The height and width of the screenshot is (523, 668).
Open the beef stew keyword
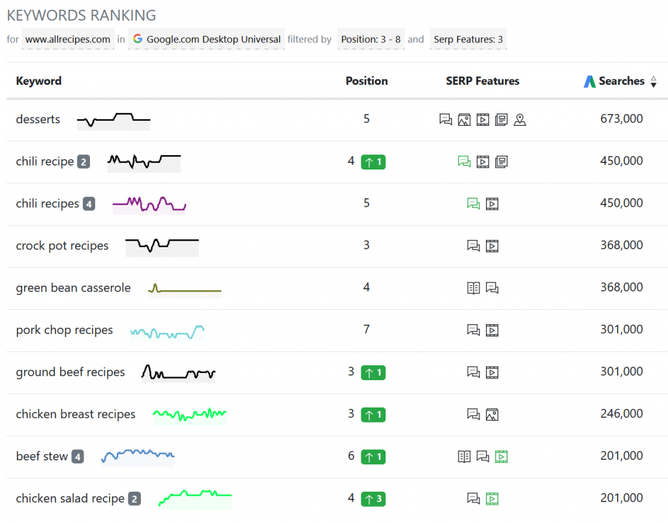[x=42, y=456]
